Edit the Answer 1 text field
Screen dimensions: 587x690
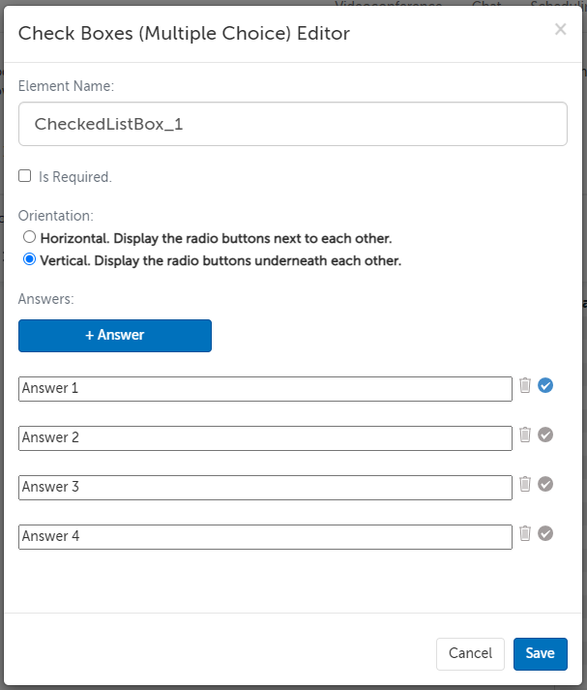265,388
